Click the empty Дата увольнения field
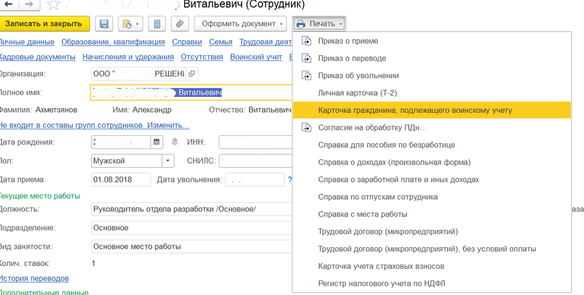Screen dimensions: 584x295 (x=255, y=180)
